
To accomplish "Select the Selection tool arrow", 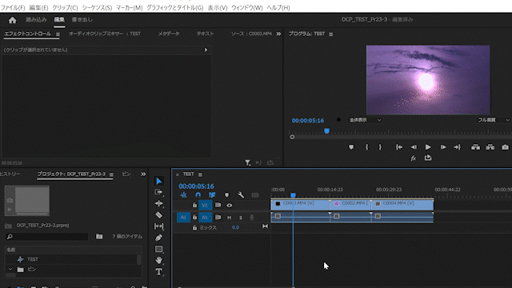I will tap(158, 181).
